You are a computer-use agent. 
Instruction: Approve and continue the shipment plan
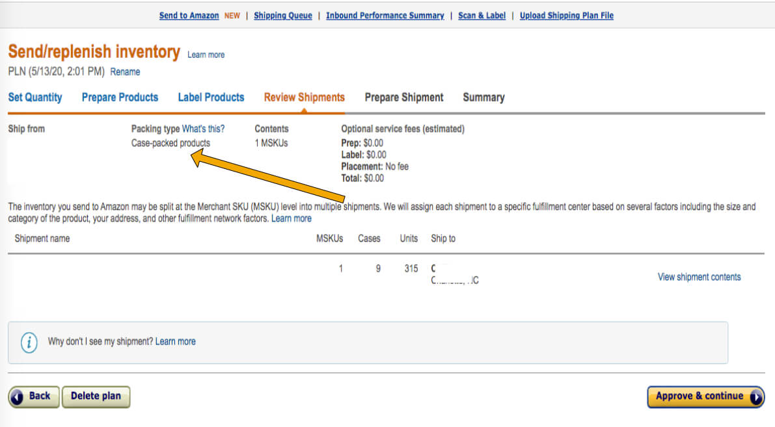coord(700,396)
